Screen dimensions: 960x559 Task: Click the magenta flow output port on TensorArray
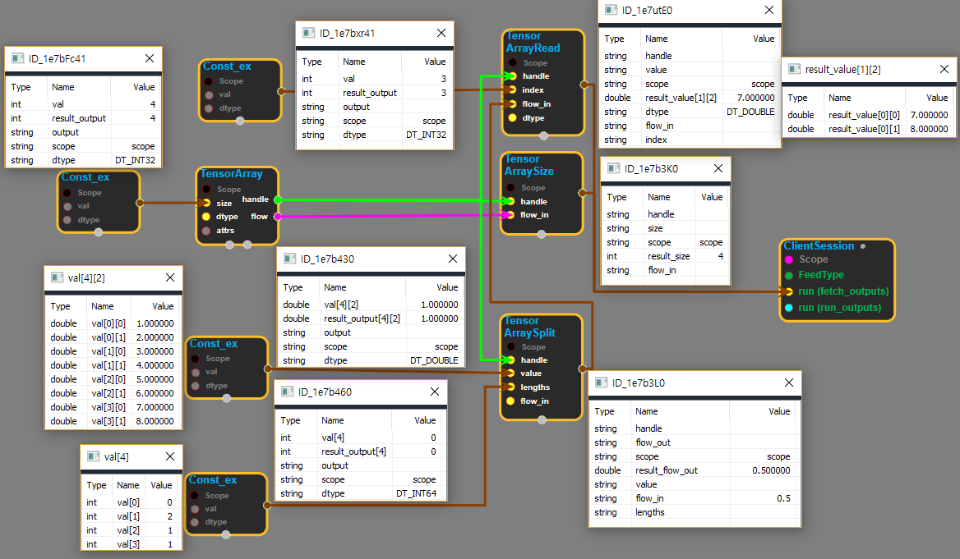[277, 216]
